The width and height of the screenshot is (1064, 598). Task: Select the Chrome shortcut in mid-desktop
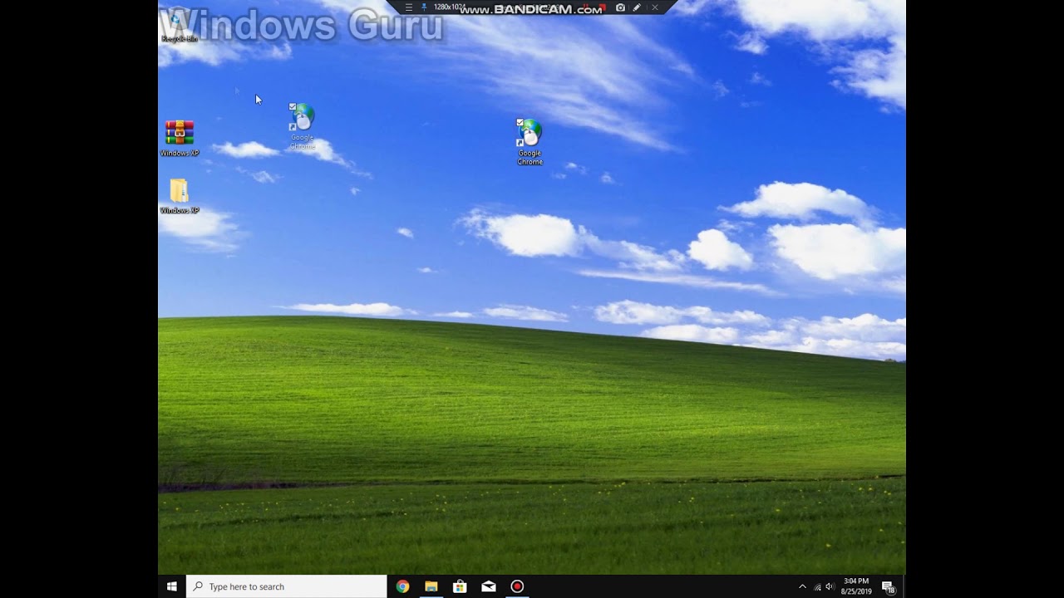click(x=530, y=142)
